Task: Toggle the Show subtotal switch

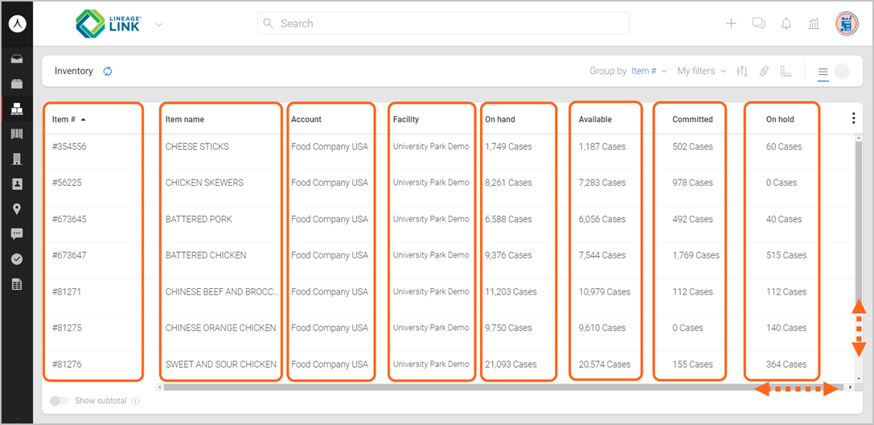Action: 59,401
